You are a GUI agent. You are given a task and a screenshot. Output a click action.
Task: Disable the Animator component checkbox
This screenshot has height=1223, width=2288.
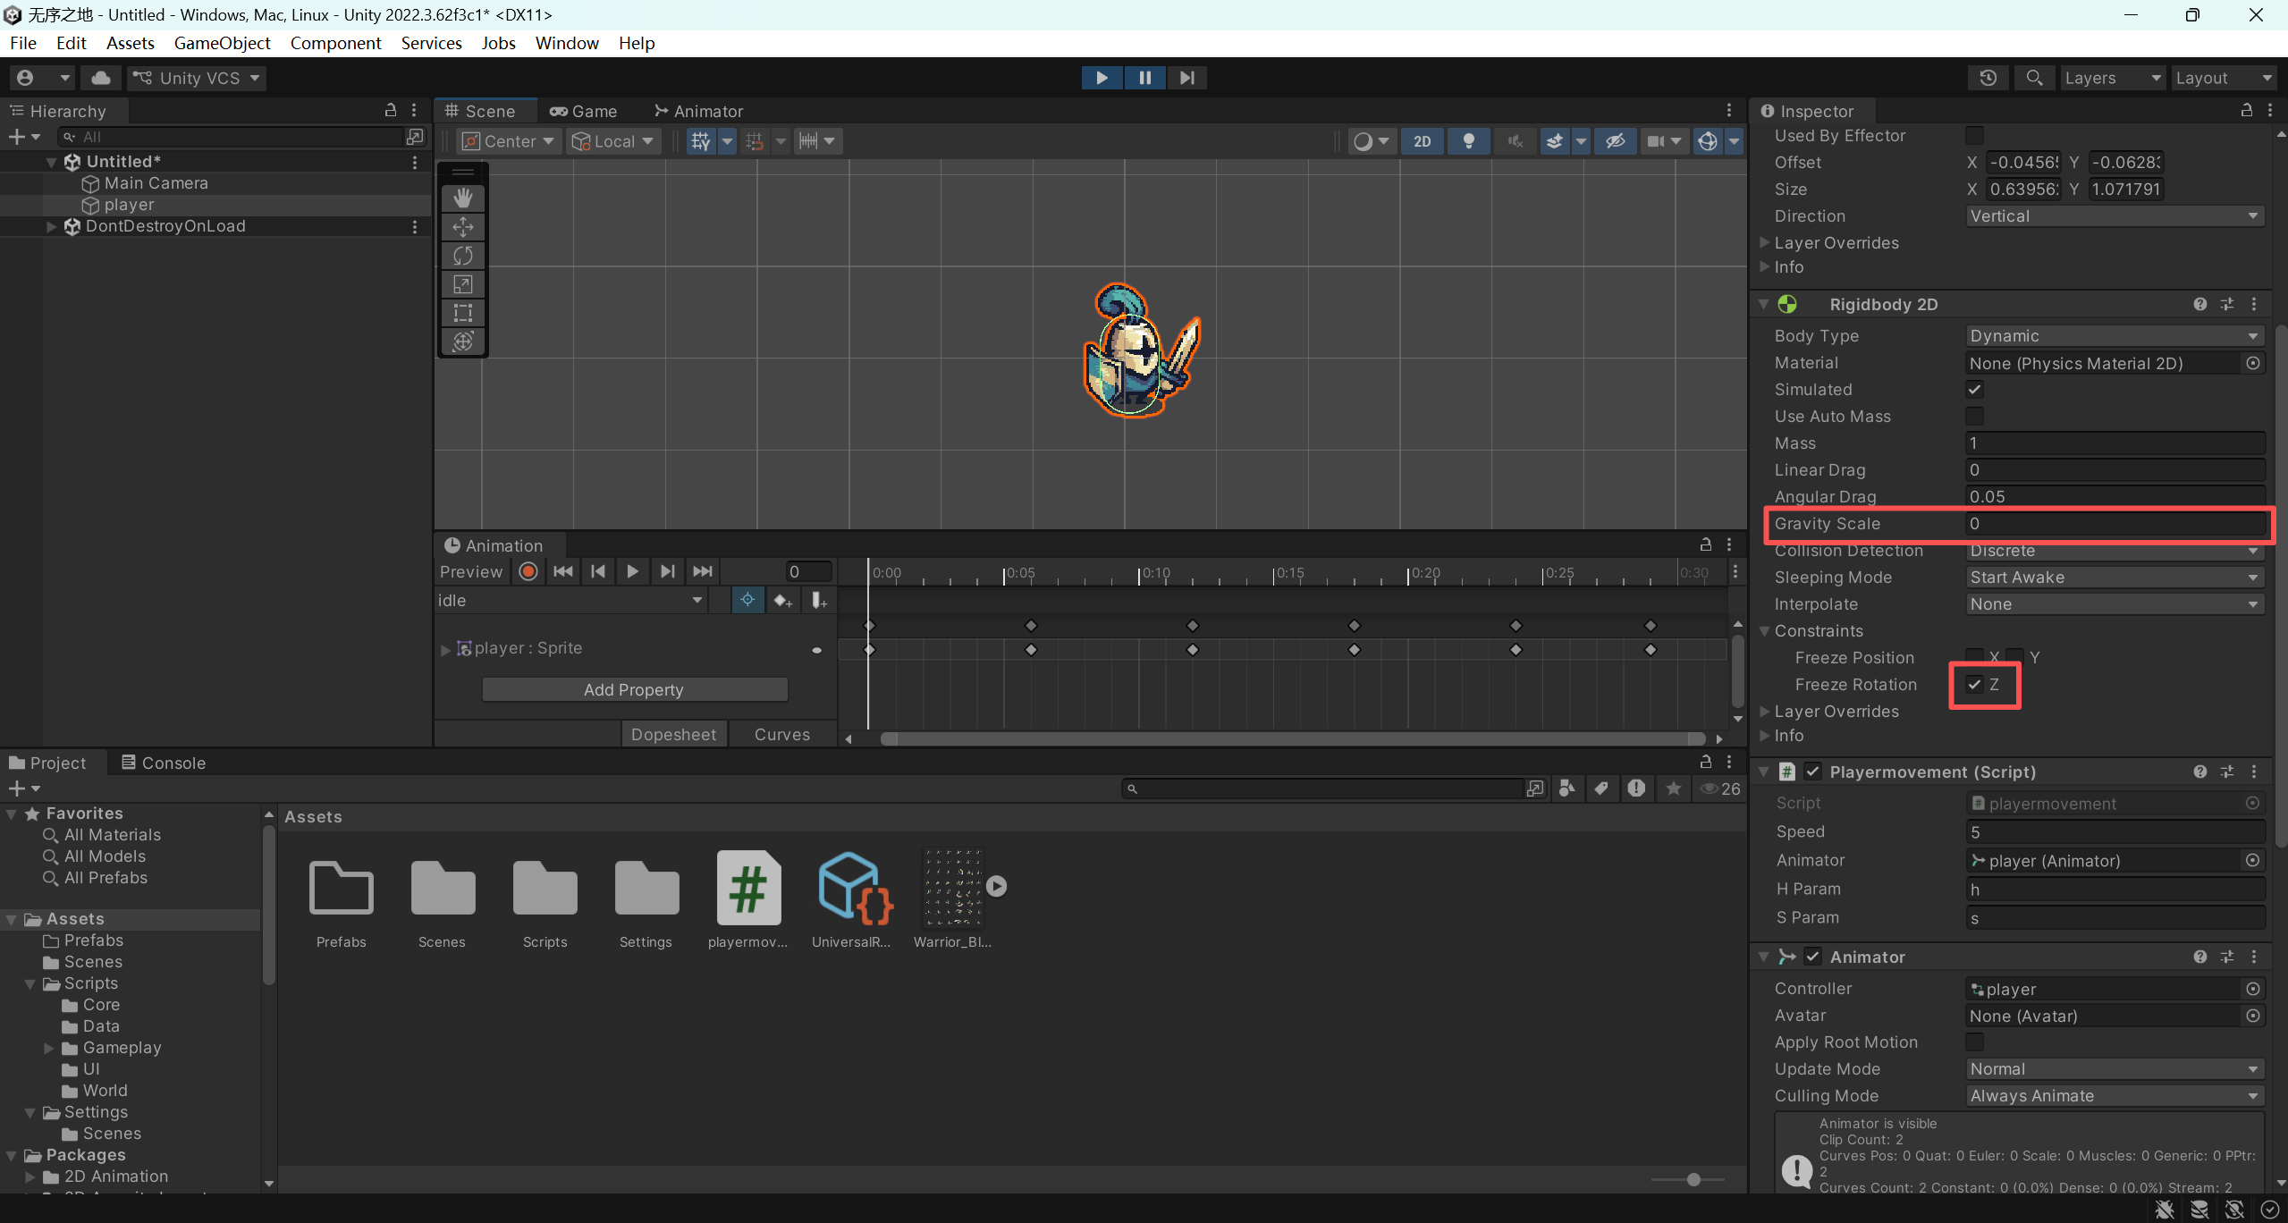point(1812,957)
